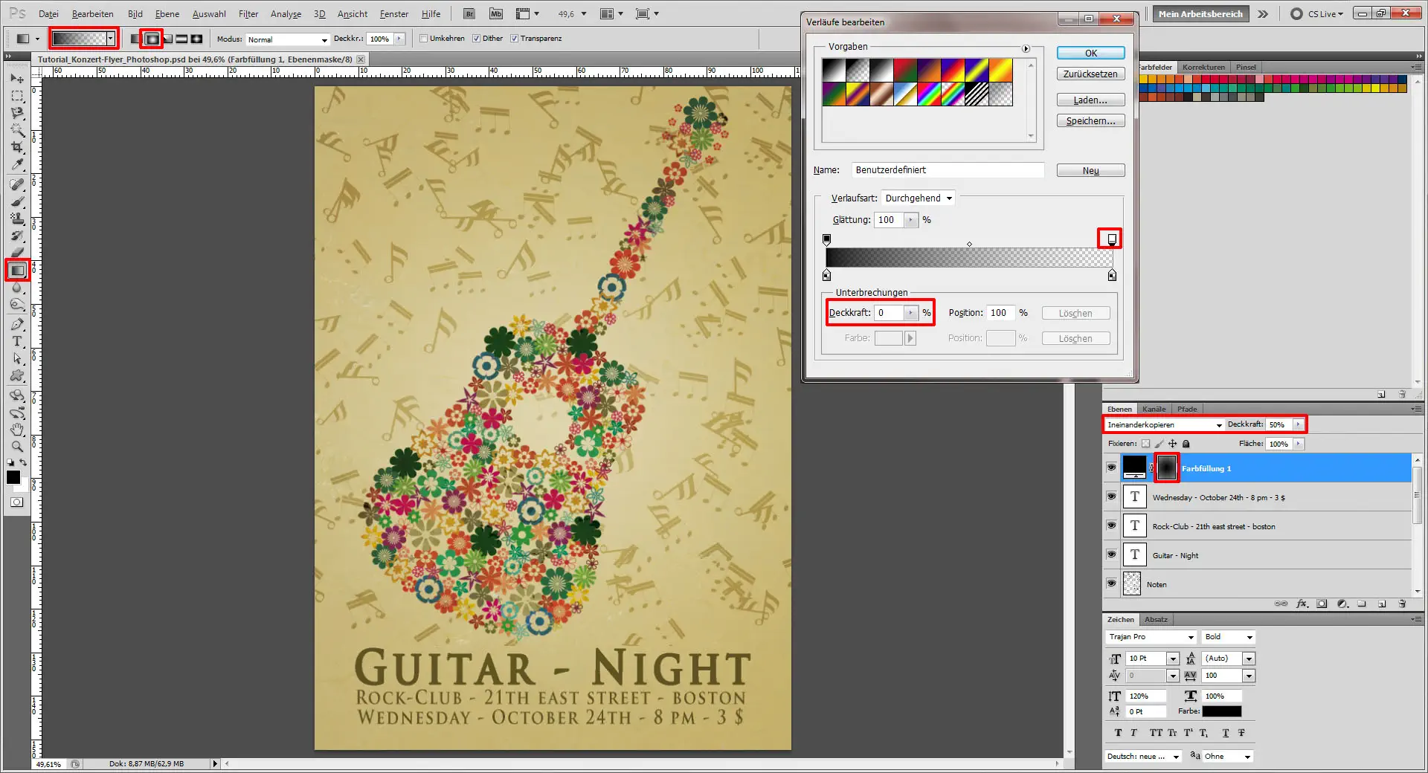
Task: Click the Deckkraft input under Unterbrechungen
Action: point(890,312)
